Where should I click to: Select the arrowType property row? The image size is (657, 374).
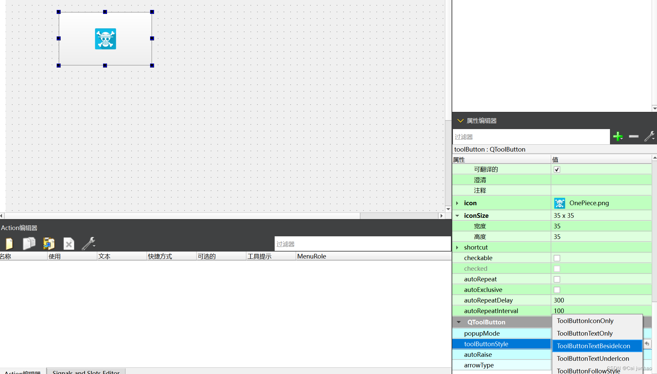(x=502, y=365)
